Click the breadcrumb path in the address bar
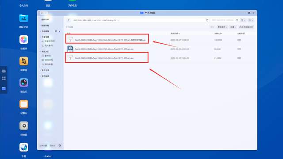This screenshot has height=159, width=283. [96, 20]
